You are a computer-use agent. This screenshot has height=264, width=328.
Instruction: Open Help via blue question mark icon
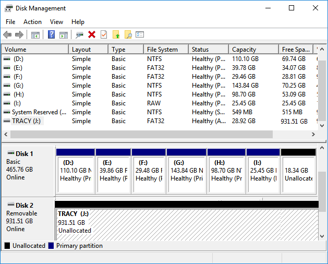coord(51,34)
